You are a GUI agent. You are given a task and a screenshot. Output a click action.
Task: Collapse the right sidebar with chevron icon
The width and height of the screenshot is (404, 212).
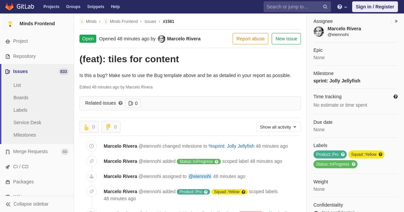pyautogui.click(x=396, y=21)
